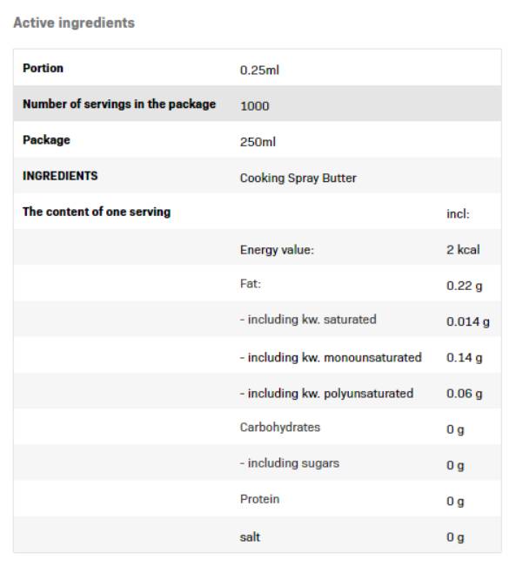
Task: Click the 0.014 g saturated value
Action: [x=468, y=321]
